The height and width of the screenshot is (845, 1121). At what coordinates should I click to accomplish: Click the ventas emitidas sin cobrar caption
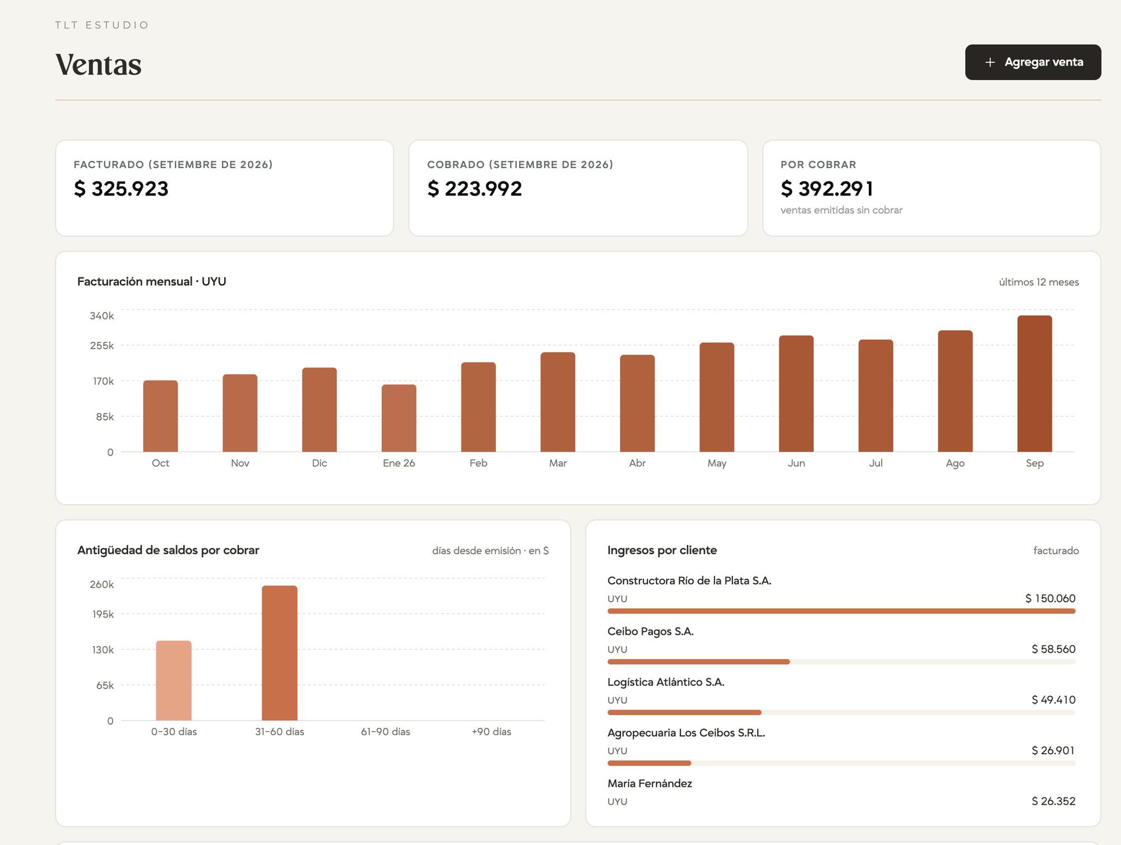pyautogui.click(x=841, y=210)
